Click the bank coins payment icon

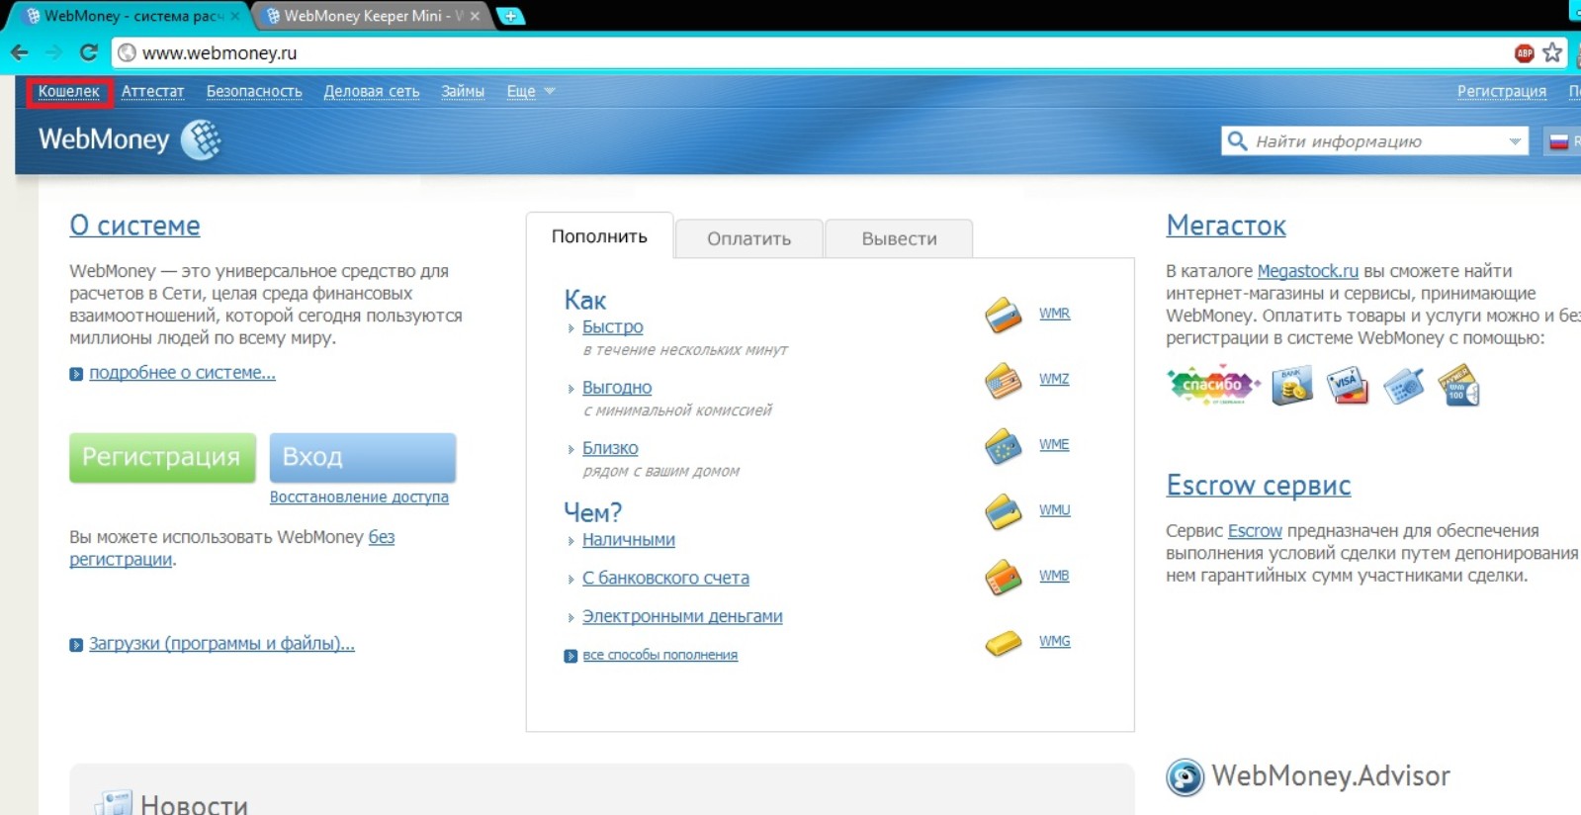click(1291, 386)
